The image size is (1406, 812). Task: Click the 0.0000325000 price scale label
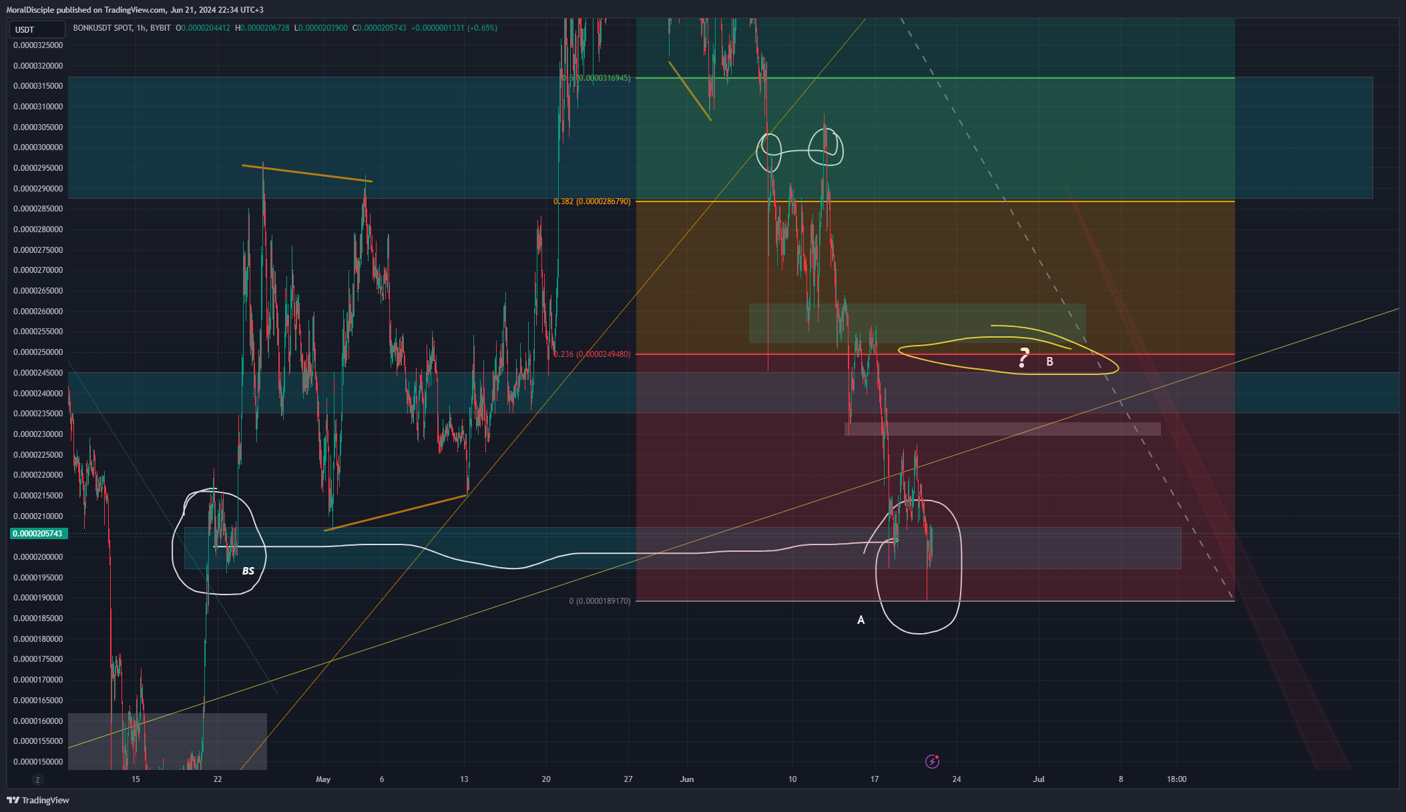tap(39, 45)
